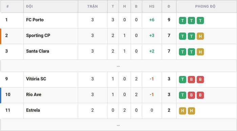Click Santa Clara's yellow H form badge

tap(200, 52)
